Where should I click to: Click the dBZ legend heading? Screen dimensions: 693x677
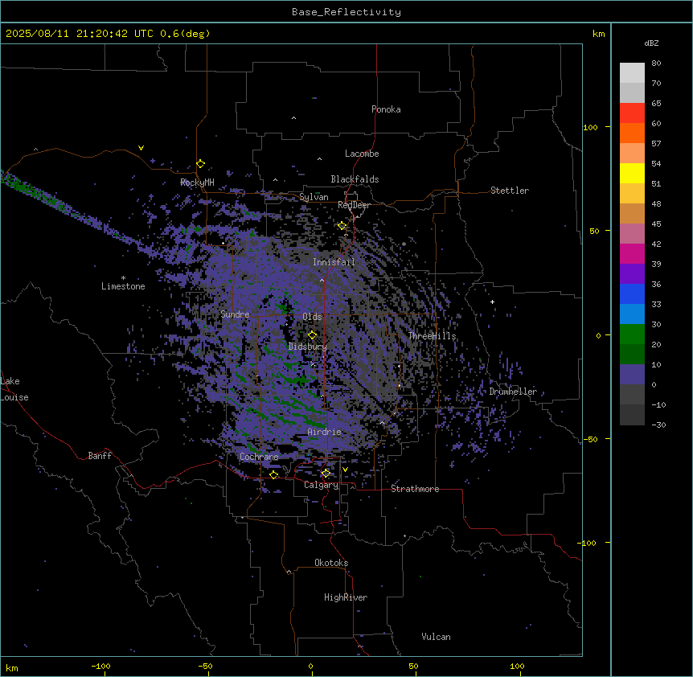point(651,43)
